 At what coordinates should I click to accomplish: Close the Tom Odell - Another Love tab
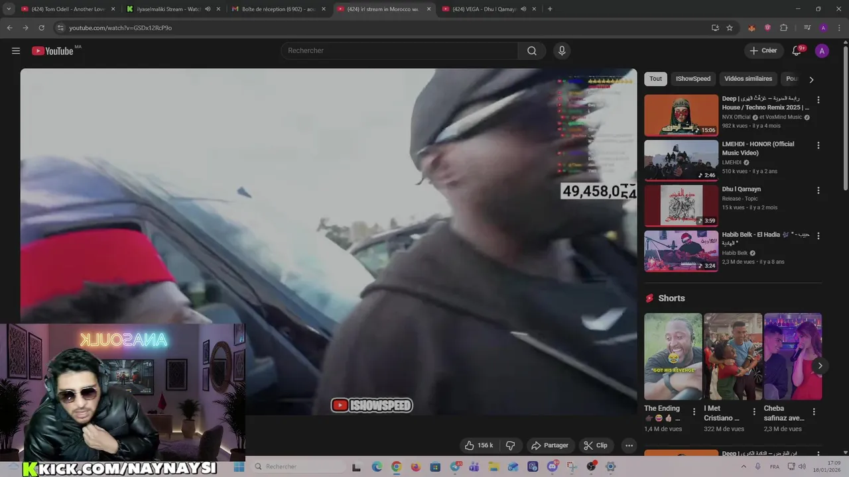point(113,9)
